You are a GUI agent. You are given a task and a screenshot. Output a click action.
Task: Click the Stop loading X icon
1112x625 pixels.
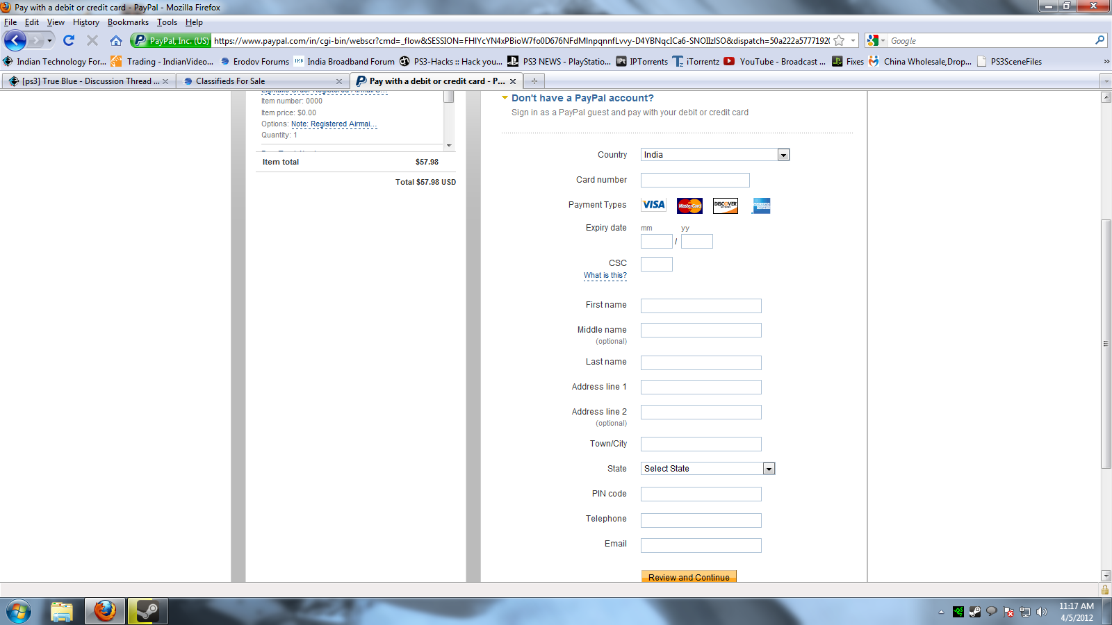coord(92,40)
